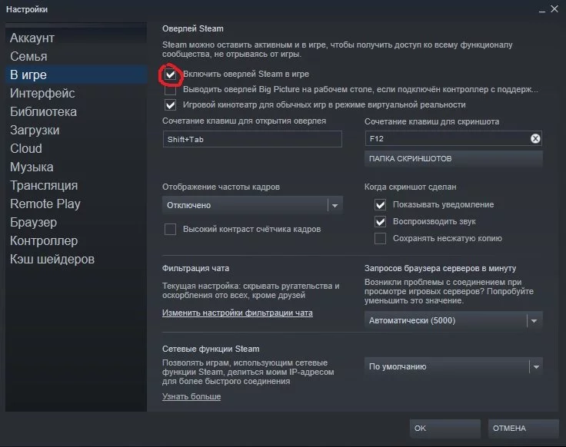Image resolution: width=566 pixels, height=447 pixels.
Task: Toggle 'Включить оверлей Steam в игре' checkbox
Action: (x=171, y=74)
